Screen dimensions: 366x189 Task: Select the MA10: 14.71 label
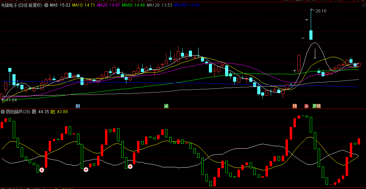tap(84, 5)
